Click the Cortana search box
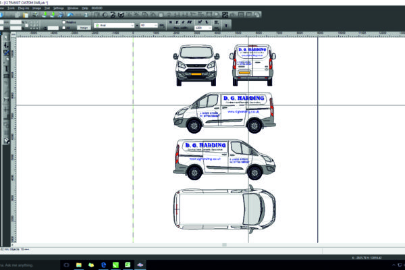 pyautogui.click(x=30, y=265)
